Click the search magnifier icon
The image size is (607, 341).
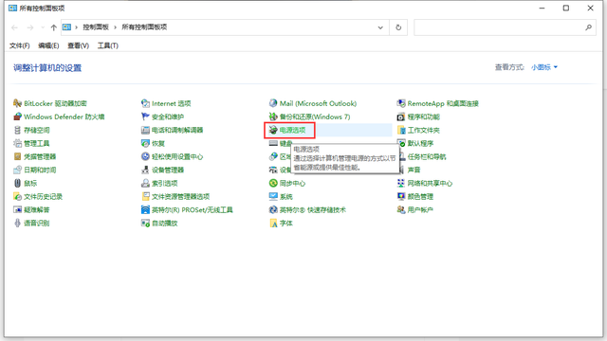(x=588, y=27)
